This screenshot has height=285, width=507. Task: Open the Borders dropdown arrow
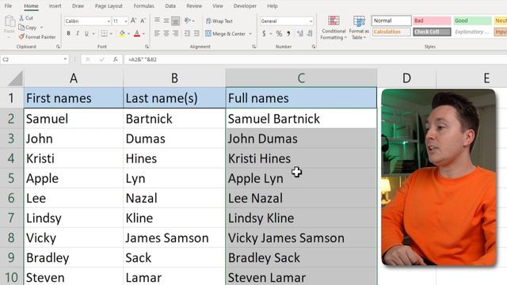pyautogui.click(x=111, y=33)
